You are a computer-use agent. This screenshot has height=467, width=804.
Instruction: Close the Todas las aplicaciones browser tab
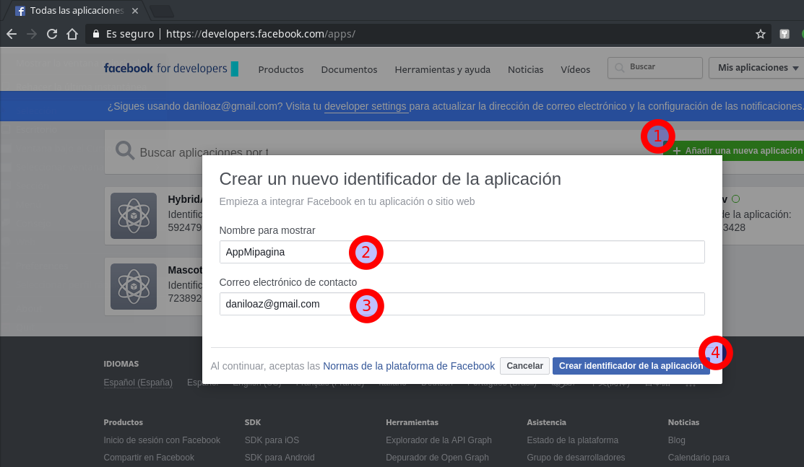click(135, 10)
